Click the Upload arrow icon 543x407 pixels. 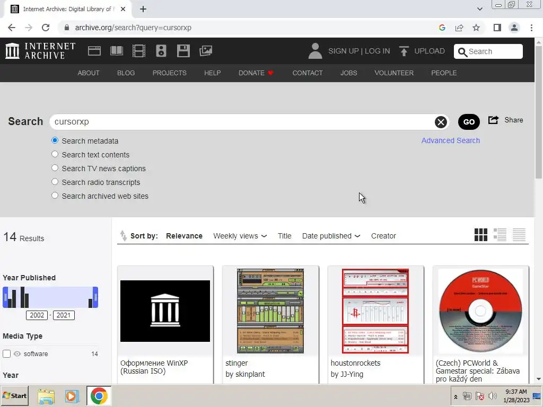tap(404, 51)
